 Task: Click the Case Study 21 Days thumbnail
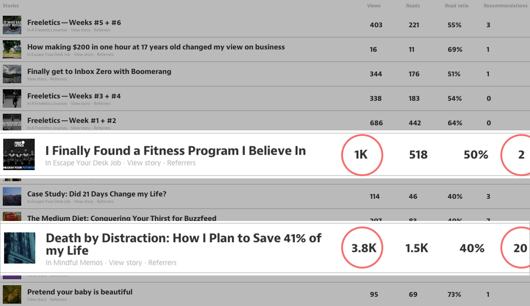[x=12, y=196]
